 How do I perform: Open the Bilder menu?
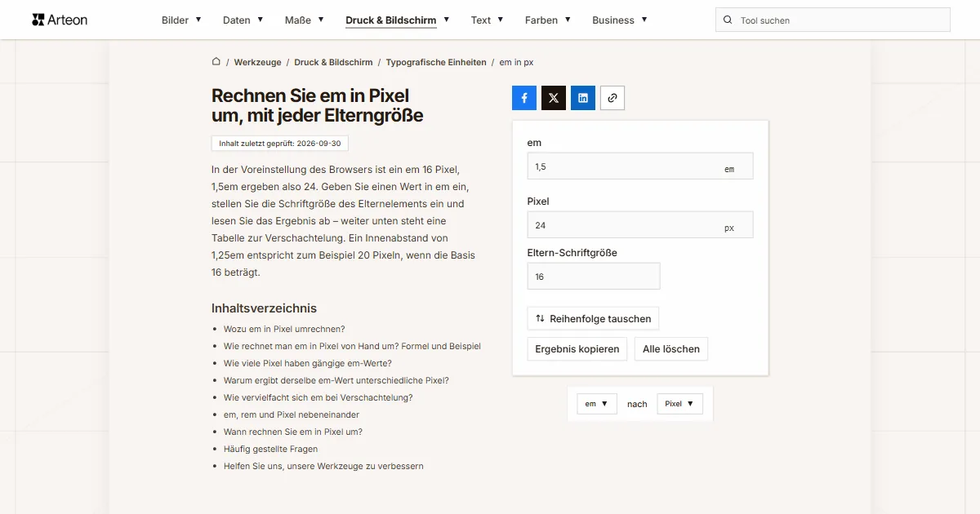click(x=181, y=20)
